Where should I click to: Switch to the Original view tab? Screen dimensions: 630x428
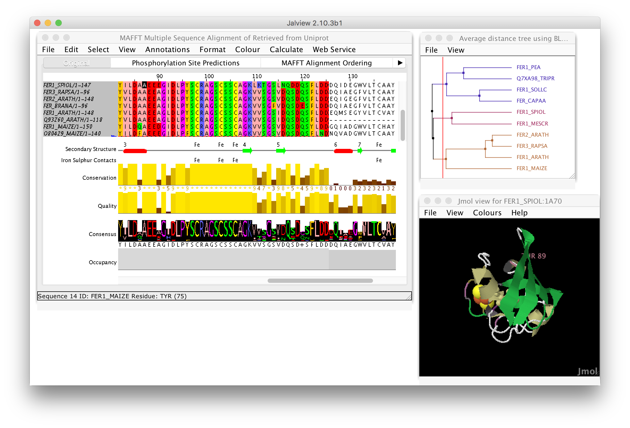77,63
